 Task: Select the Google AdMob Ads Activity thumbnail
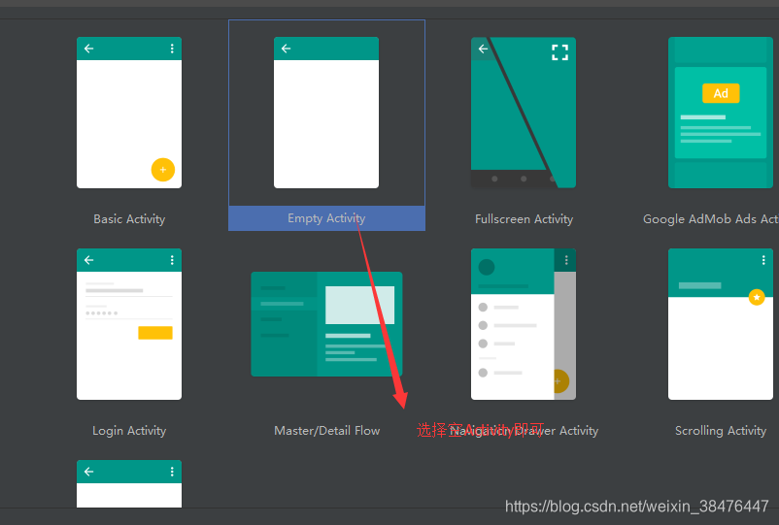click(721, 113)
